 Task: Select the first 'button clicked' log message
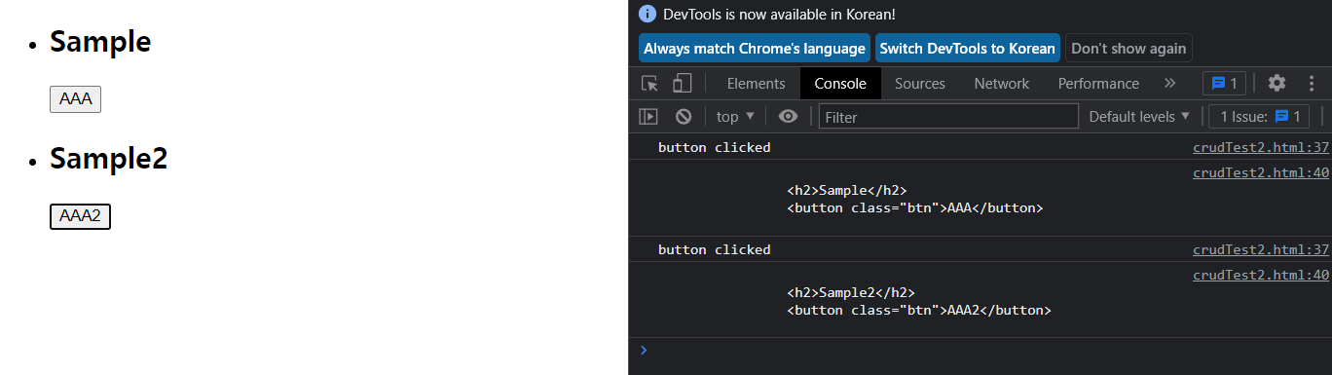click(714, 148)
